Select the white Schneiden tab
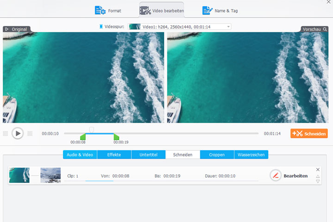This screenshot has height=222, width=333. click(x=183, y=154)
